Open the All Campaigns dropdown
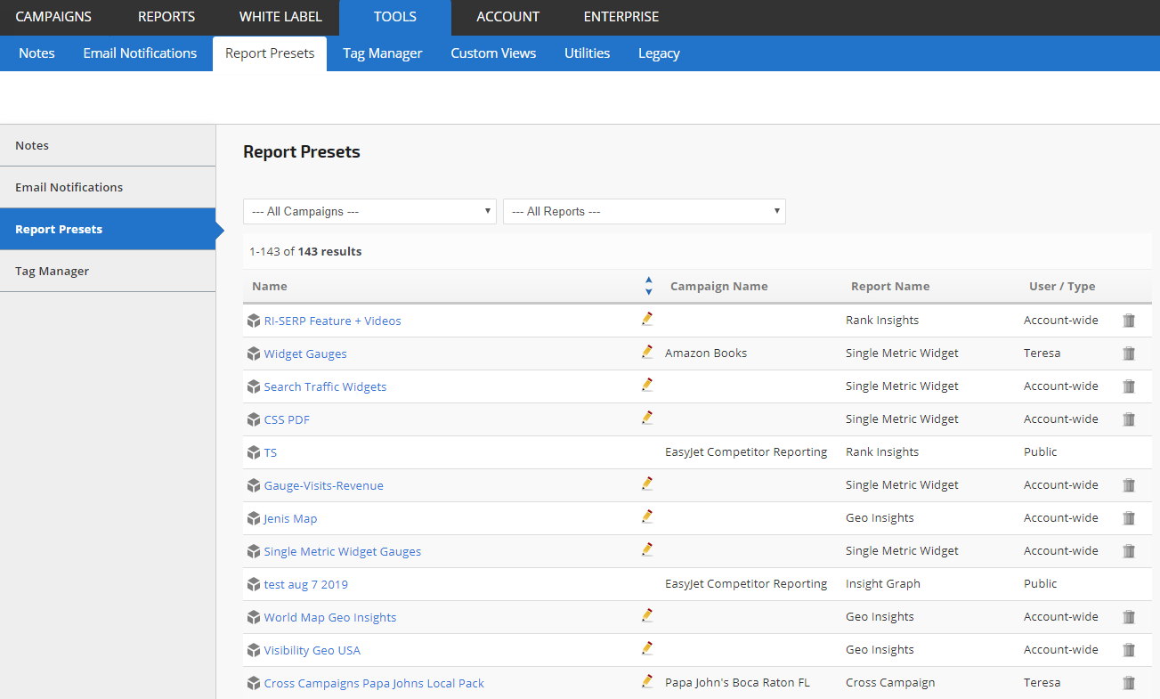The image size is (1160, 699). 369,211
